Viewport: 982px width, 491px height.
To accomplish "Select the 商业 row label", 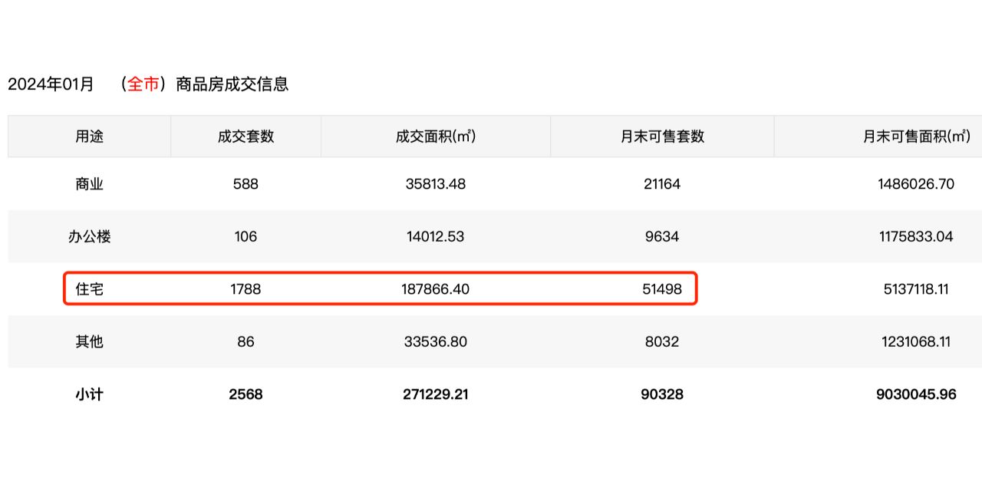I will [89, 184].
